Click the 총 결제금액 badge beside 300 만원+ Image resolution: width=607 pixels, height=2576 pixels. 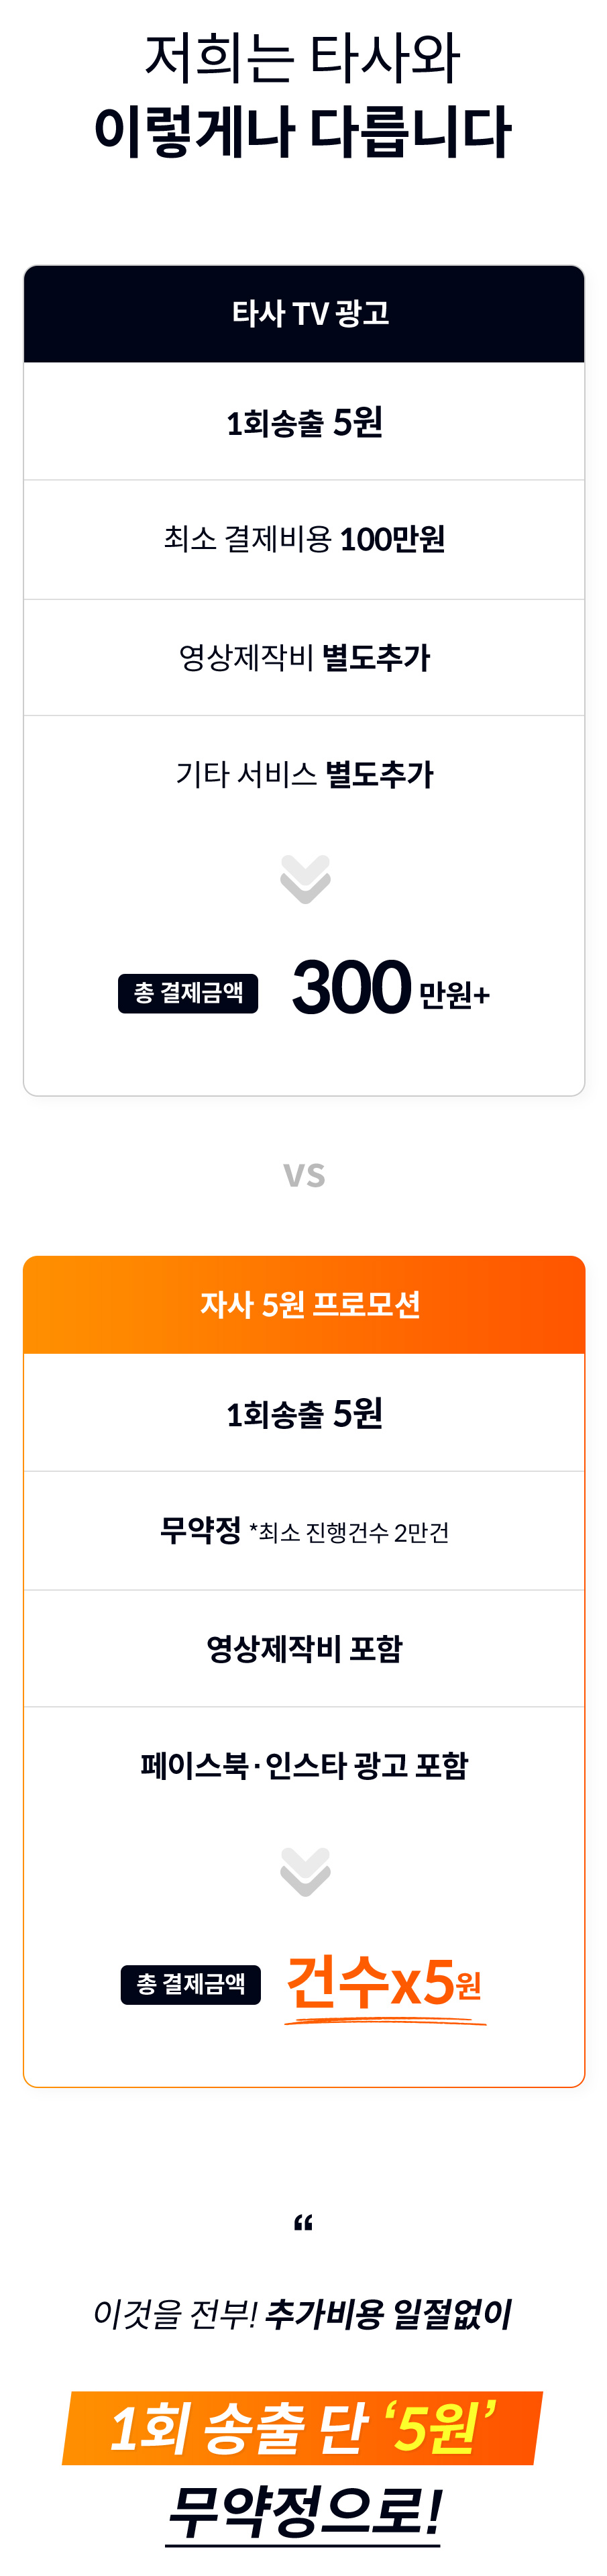tap(188, 993)
